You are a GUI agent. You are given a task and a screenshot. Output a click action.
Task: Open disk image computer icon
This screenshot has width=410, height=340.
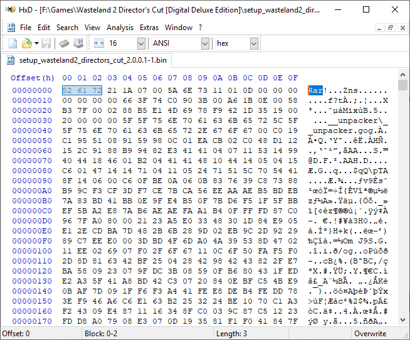click(x=78, y=43)
